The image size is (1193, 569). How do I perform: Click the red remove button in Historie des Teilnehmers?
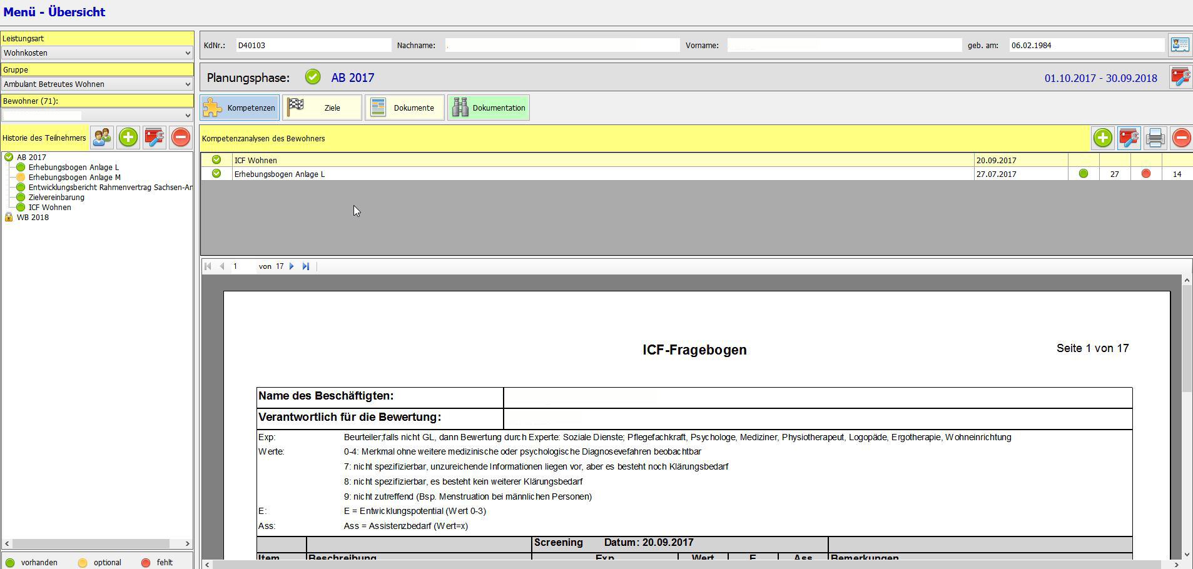[x=180, y=138]
